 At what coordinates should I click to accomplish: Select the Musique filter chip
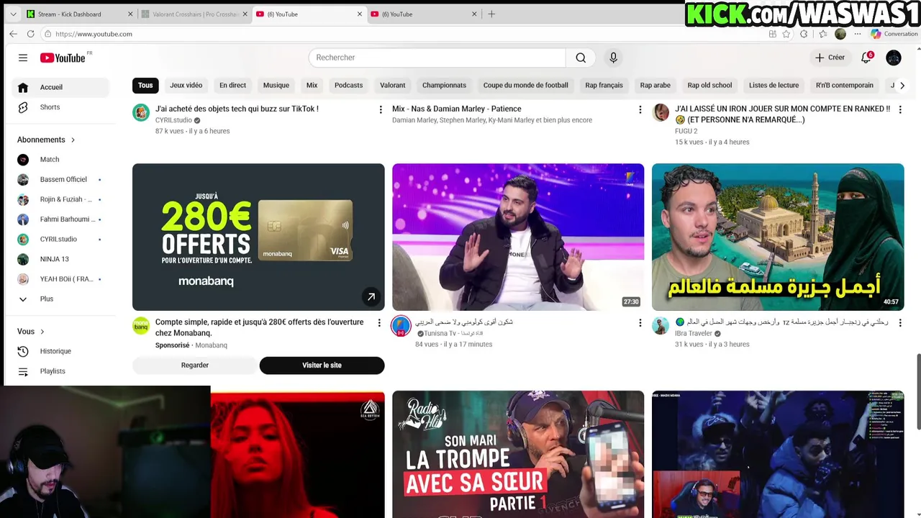276,86
